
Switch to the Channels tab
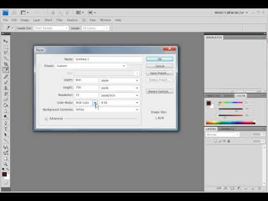pyautogui.click(x=226, y=129)
